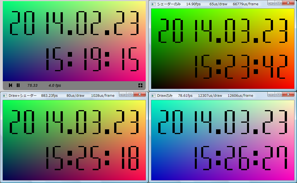Viewport: 297px width, 183px height.
Task: Click the 15:26:27 clock in Drawのみ window
Action: tap(241, 158)
